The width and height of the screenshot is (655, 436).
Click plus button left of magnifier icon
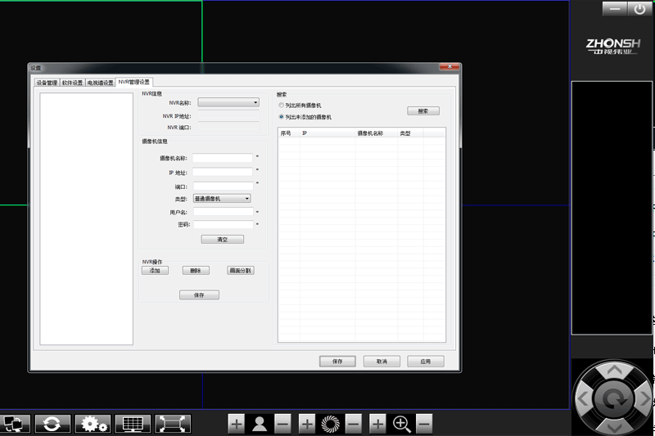tap(377, 425)
